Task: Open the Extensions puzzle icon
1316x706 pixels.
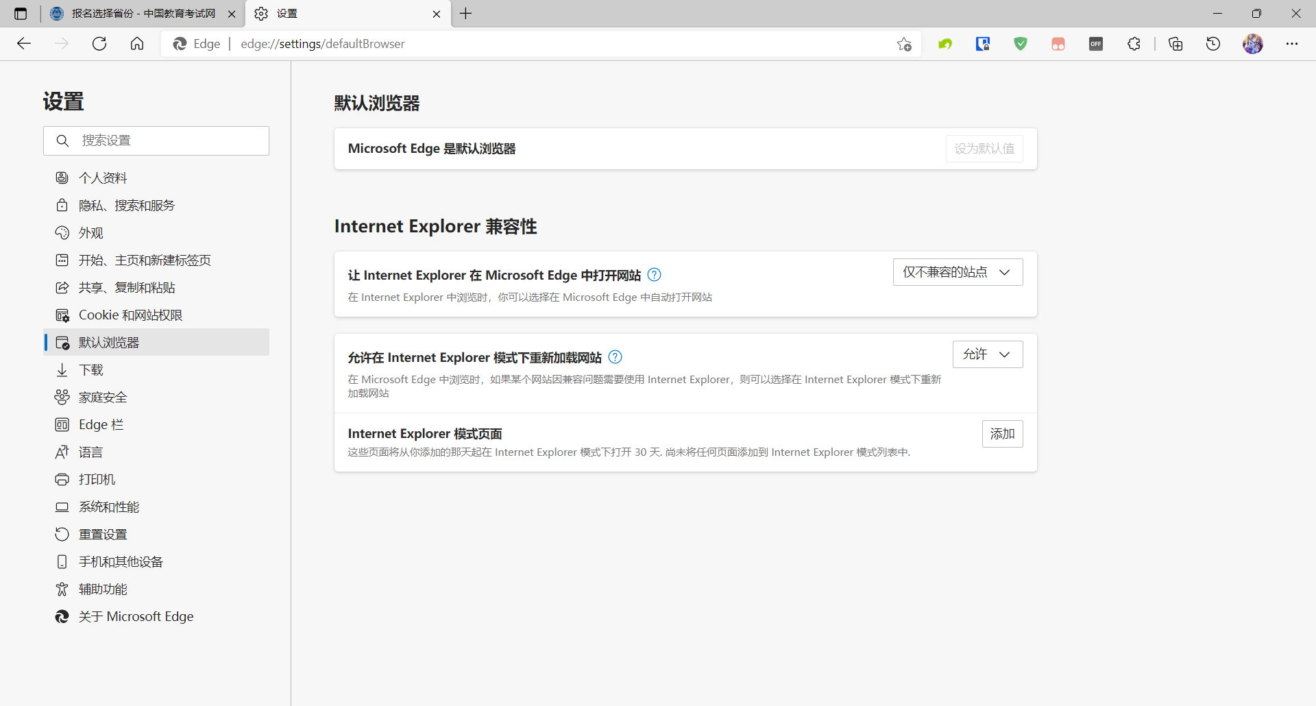Action: [1134, 44]
